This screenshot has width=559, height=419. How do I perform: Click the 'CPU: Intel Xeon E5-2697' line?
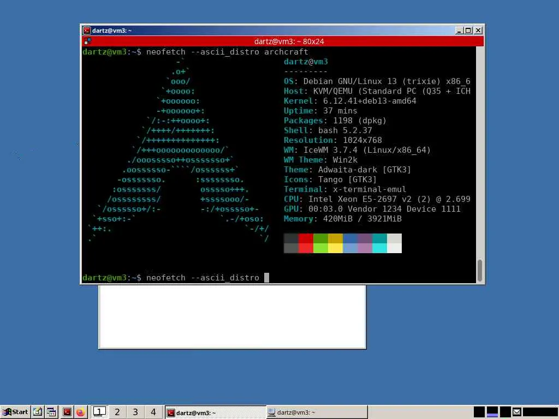[x=377, y=199]
